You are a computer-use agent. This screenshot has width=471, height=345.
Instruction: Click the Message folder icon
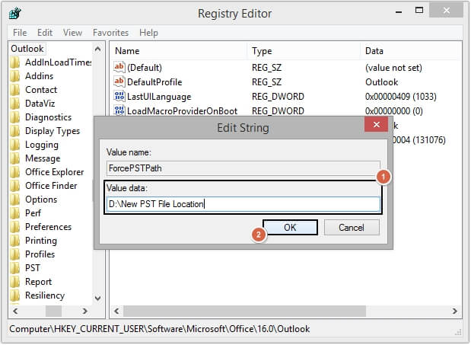click(14, 158)
